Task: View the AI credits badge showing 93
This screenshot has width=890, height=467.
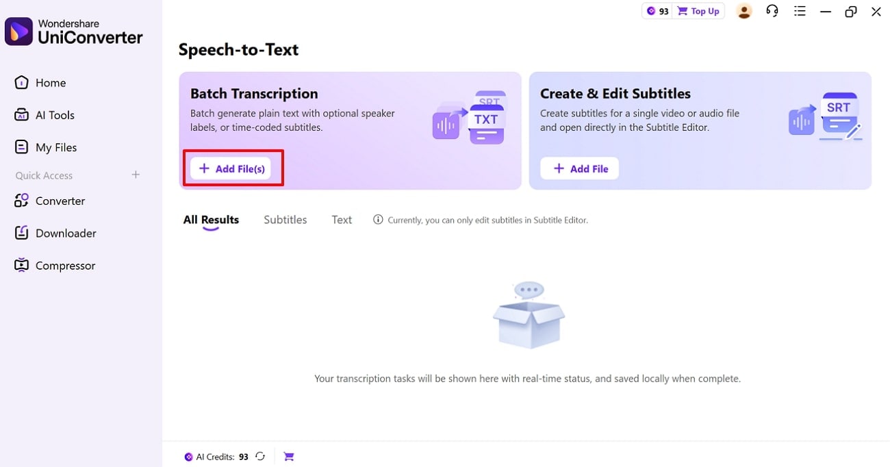Action: coord(657,11)
